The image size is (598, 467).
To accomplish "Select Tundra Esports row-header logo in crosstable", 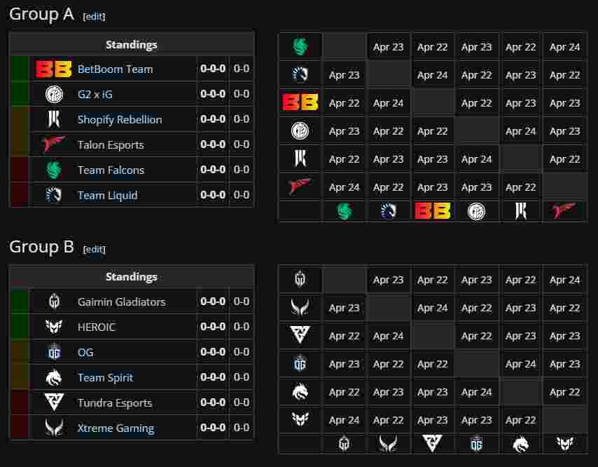I will click(300, 335).
